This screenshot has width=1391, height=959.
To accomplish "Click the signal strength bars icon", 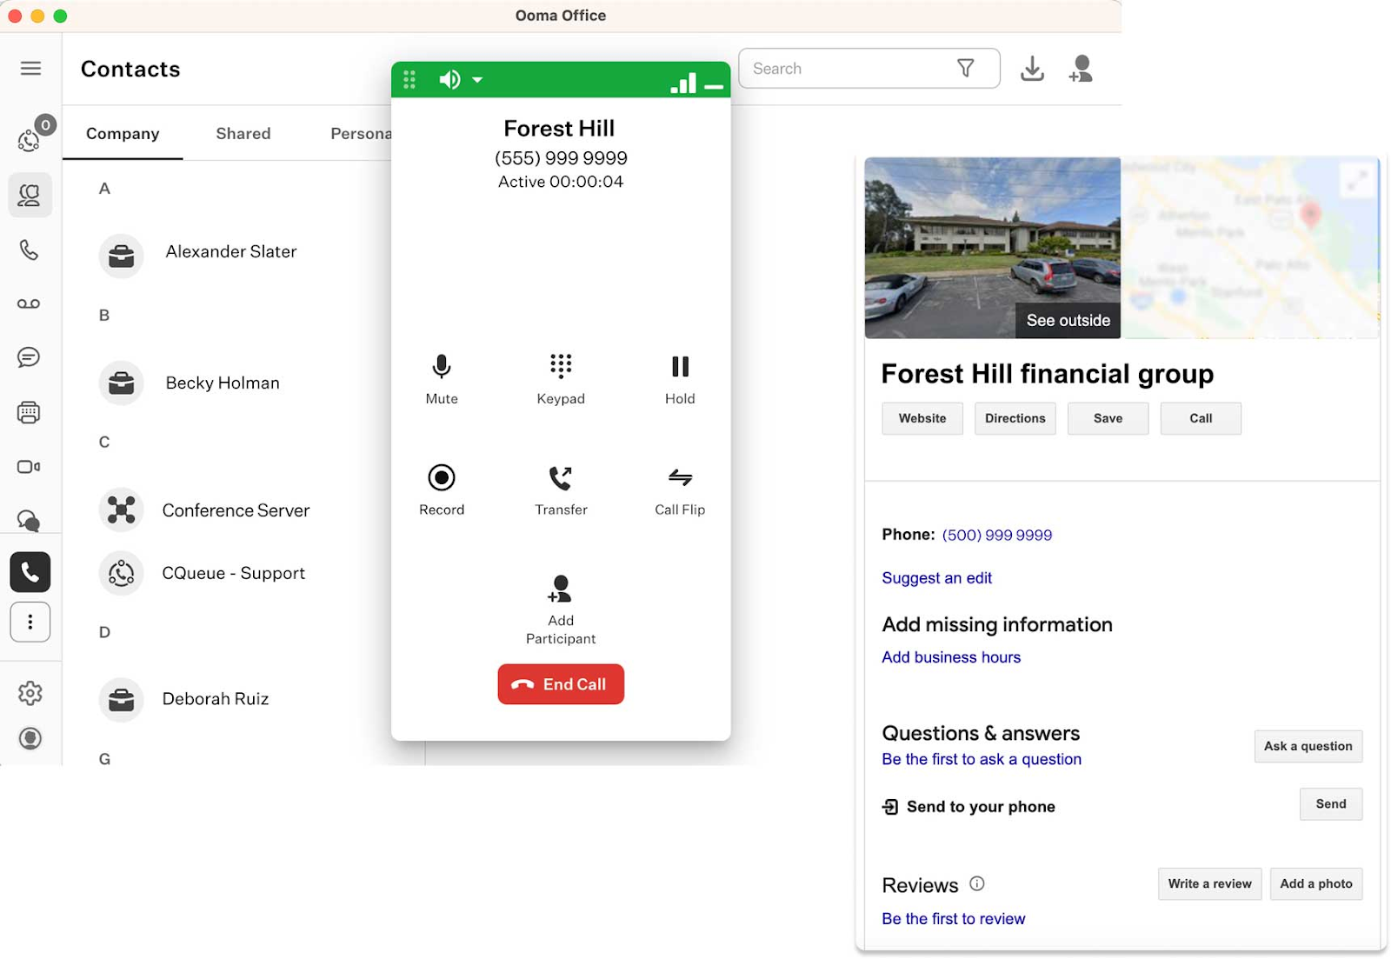I will tap(684, 83).
